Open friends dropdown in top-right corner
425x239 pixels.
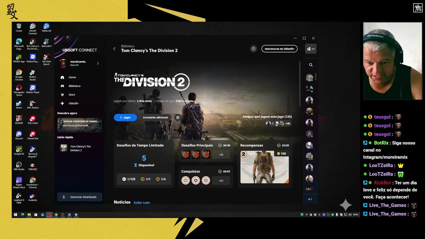pos(311,49)
